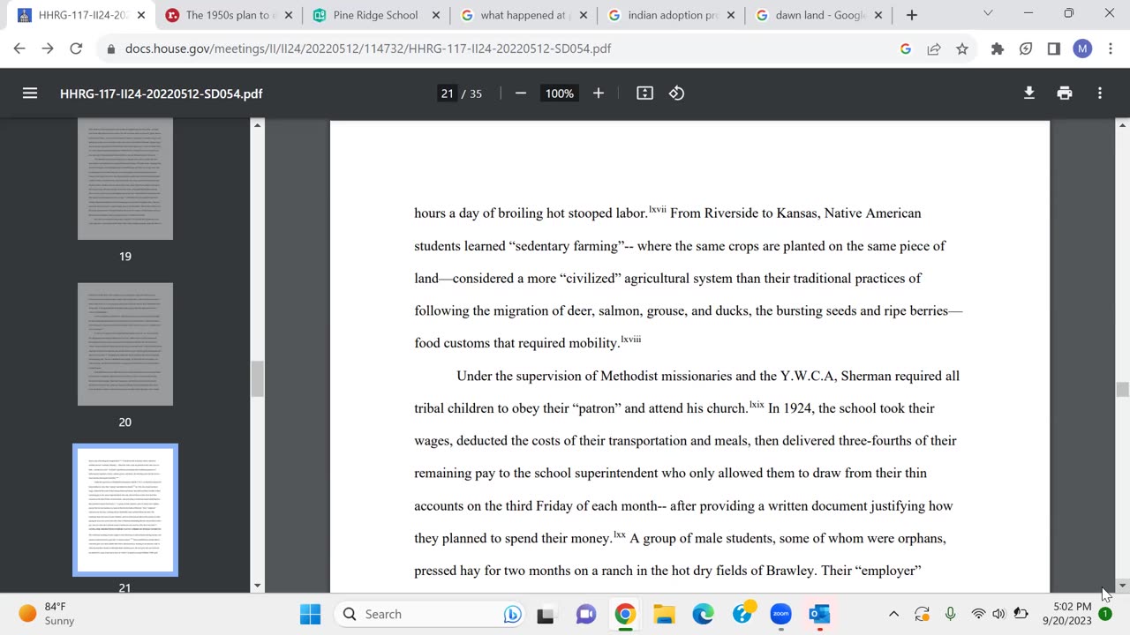Open Bing chat icon in search box

(x=512, y=614)
